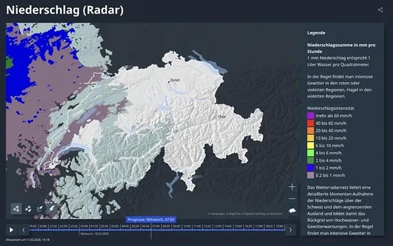
Task: Click the Zürich label on the map
Action: pos(175,80)
